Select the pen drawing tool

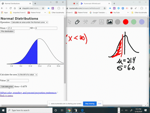point(77,22)
